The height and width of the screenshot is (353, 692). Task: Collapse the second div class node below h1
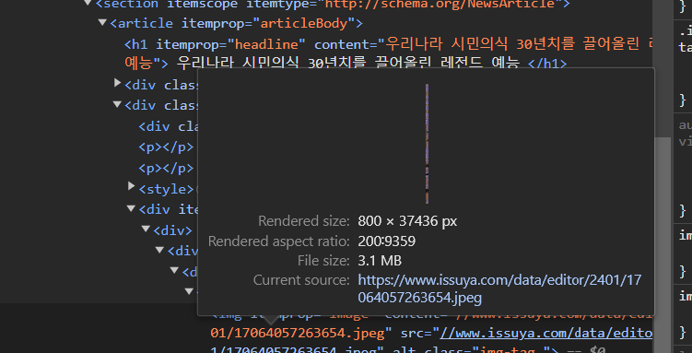coord(117,104)
